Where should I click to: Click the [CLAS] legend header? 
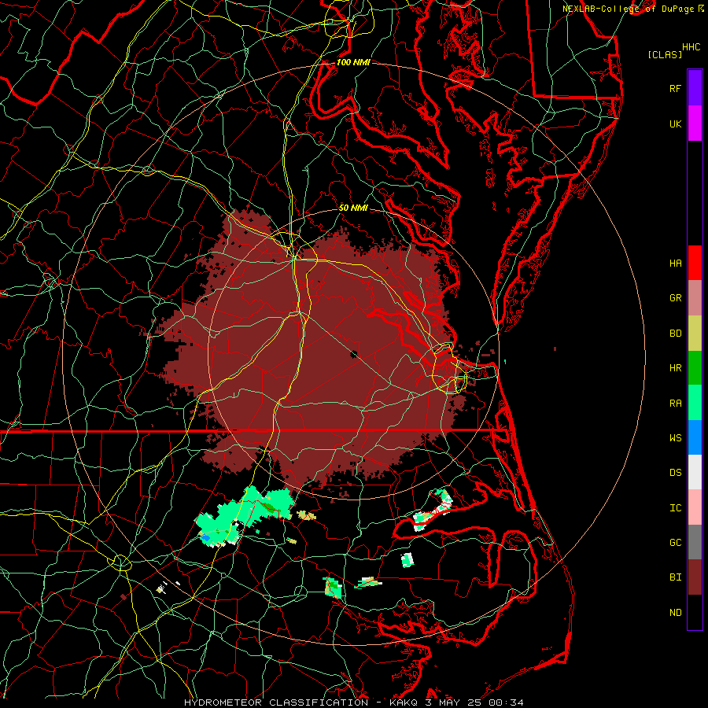(665, 54)
